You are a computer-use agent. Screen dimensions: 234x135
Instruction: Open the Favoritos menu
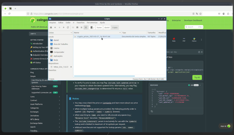[80, 23]
